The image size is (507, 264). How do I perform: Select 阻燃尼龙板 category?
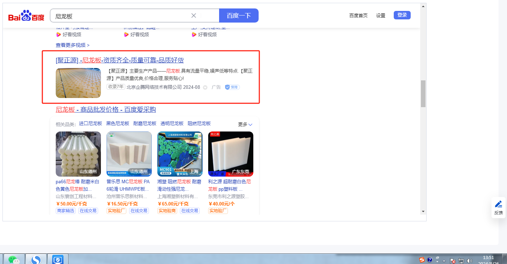coord(199,123)
